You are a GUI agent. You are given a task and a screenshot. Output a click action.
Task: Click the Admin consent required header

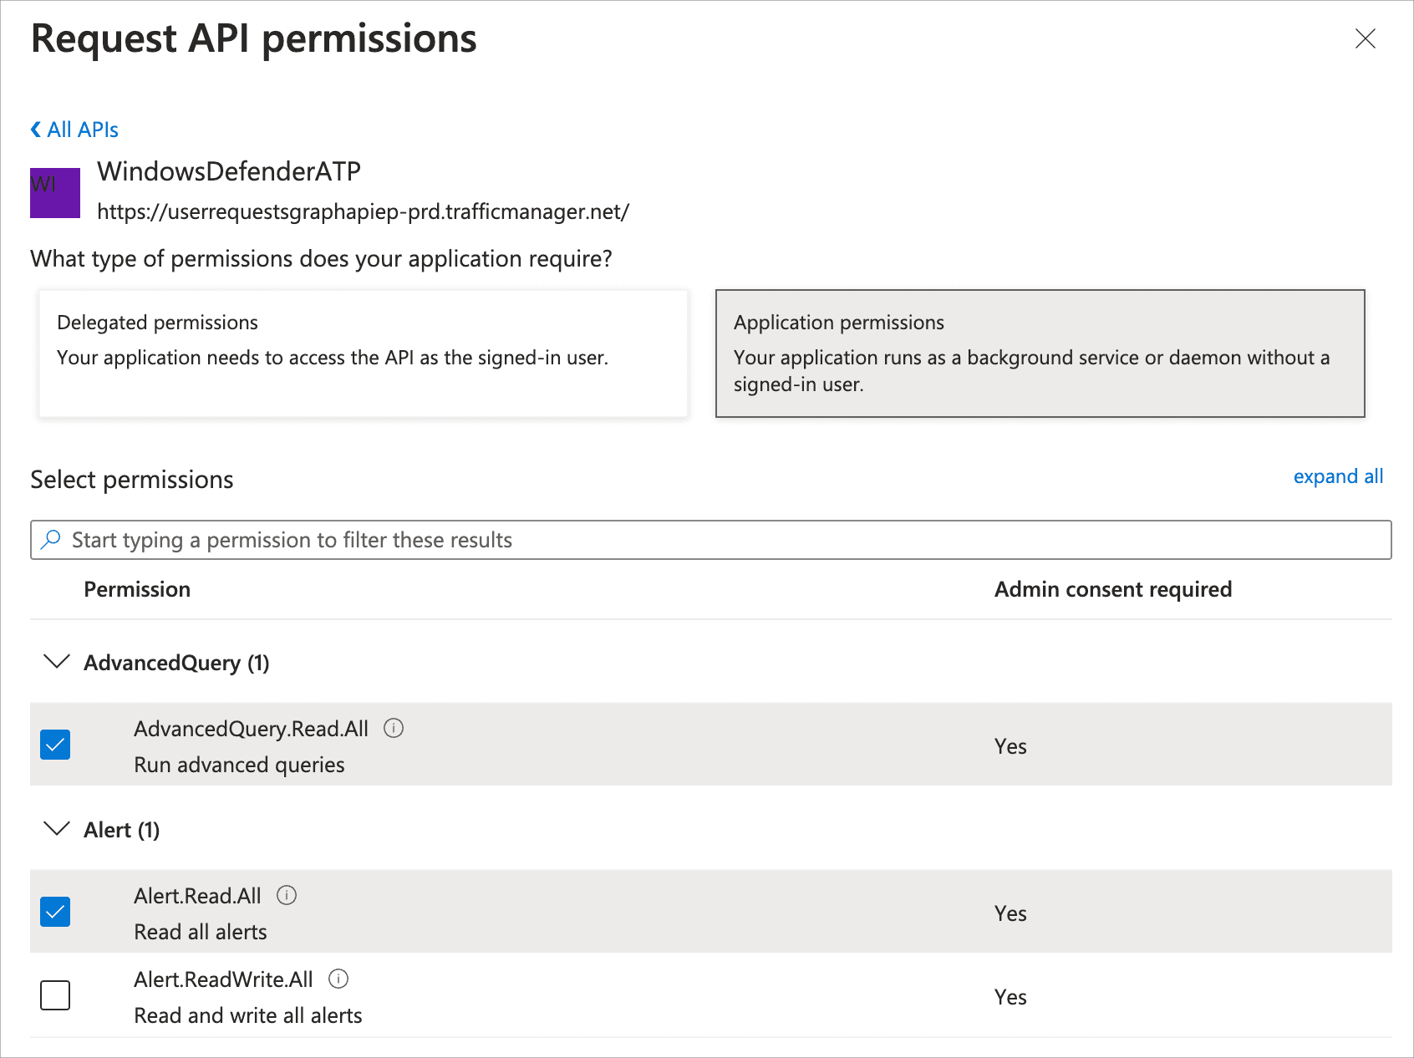[x=1112, y=589]
